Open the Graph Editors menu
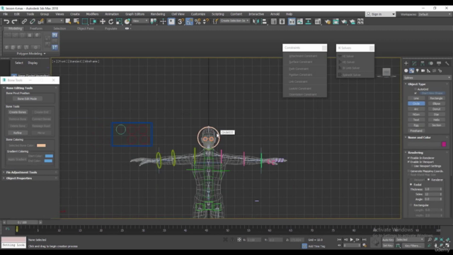Viewport: 453px width, 255px height. tap(134, 14)
